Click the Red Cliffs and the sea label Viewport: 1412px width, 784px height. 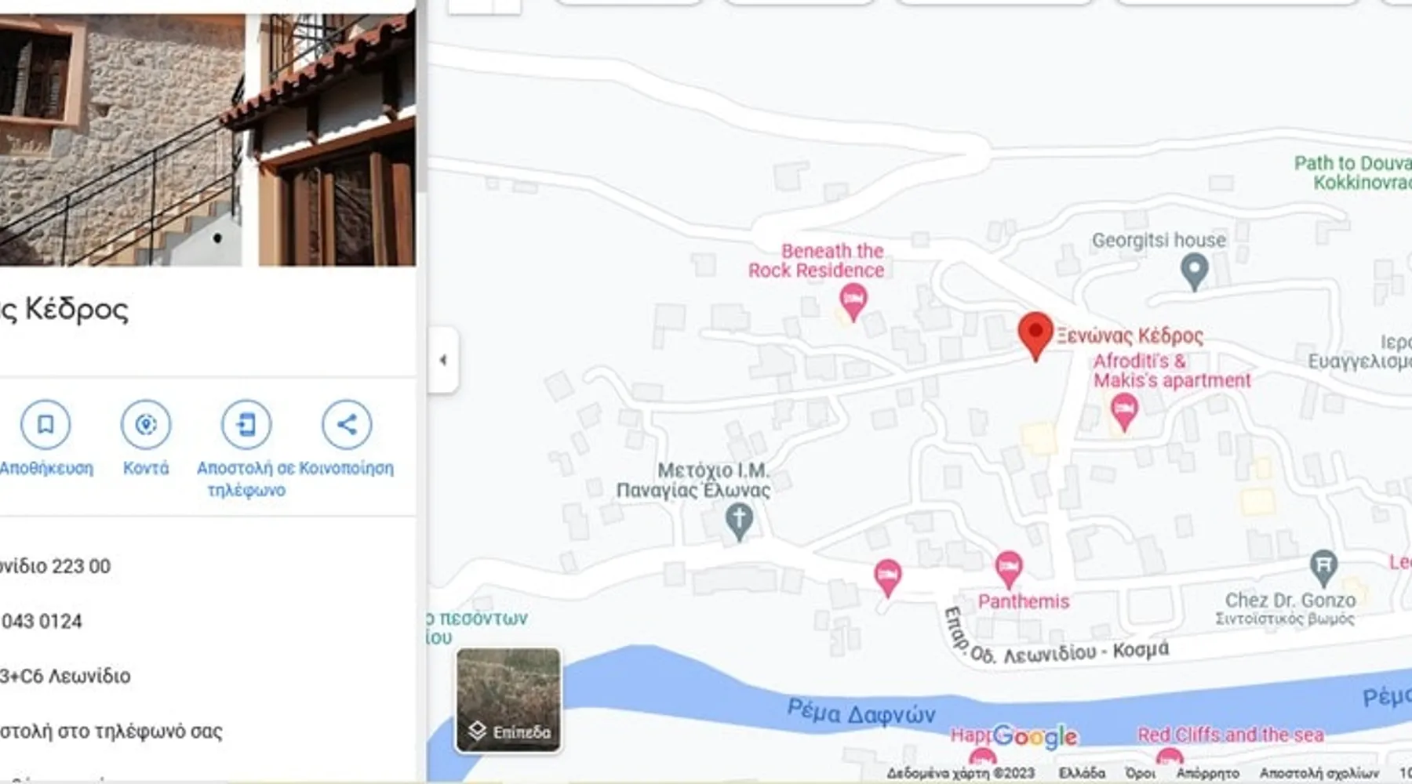pyautogui.click(x=1230, y=735)
